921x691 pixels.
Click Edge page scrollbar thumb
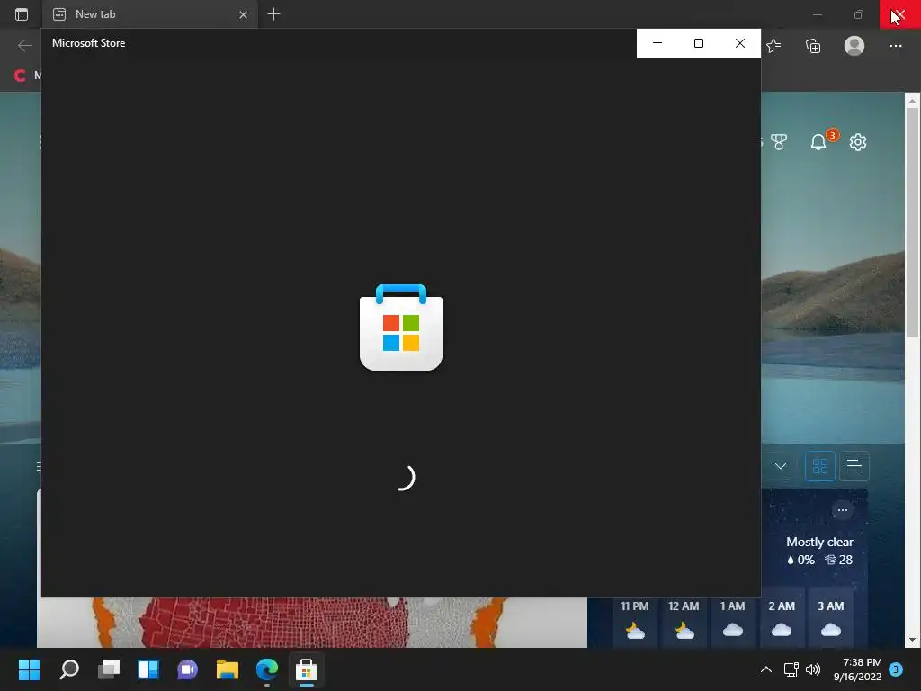[x=912, y=221]
